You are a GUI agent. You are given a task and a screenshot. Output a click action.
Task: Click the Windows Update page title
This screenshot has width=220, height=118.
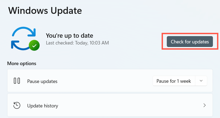click(x=45, y=11)
